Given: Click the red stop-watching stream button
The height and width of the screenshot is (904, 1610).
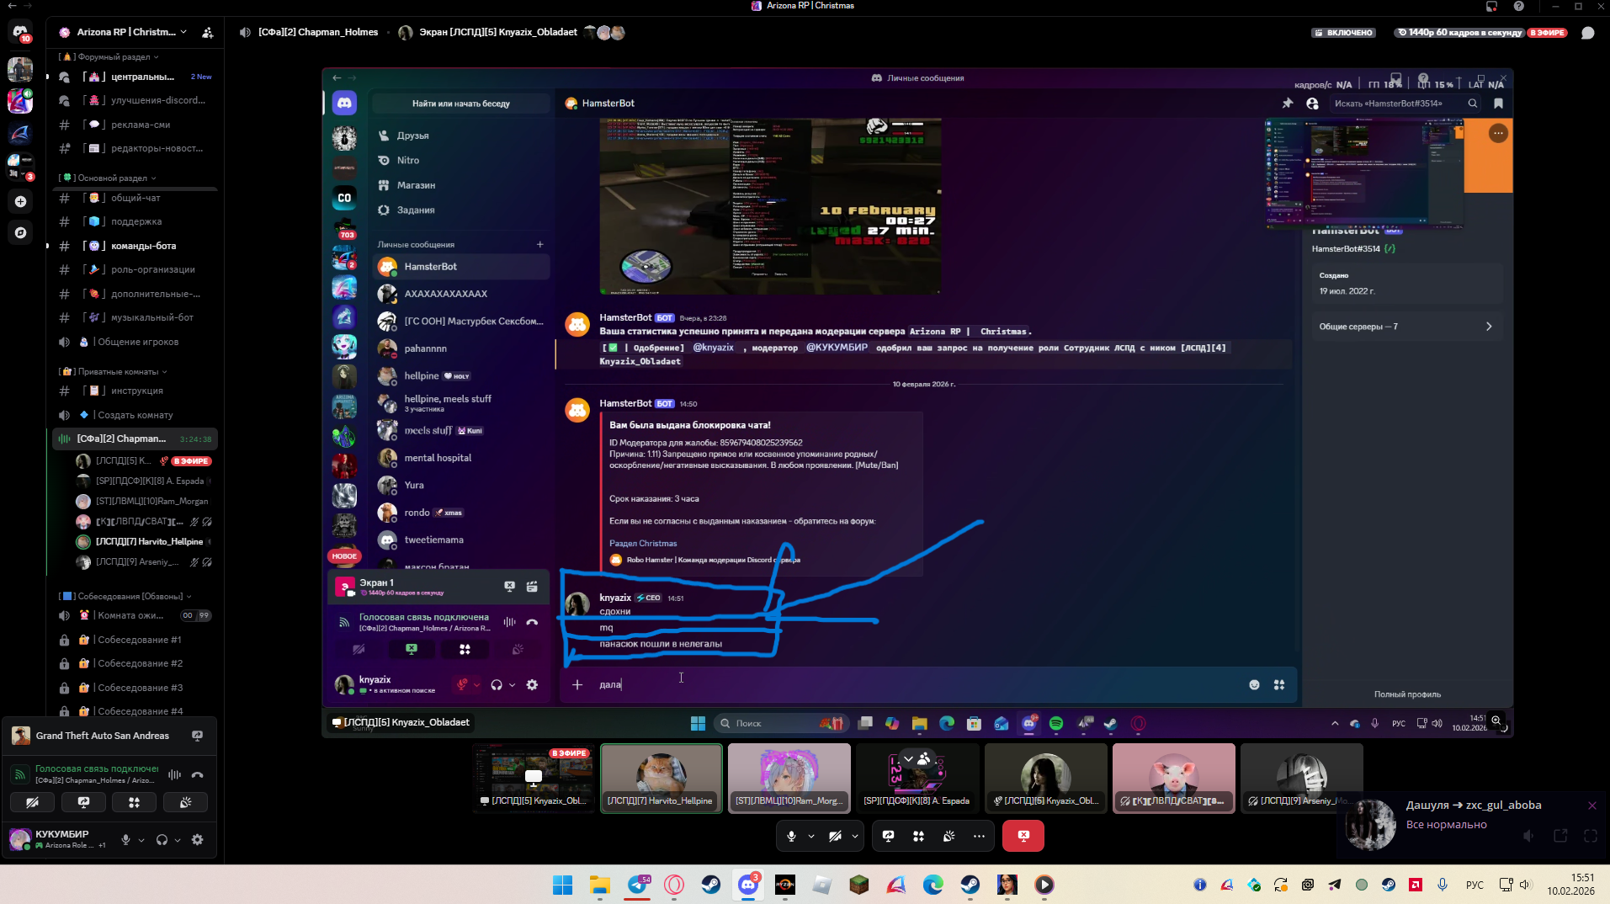Looking at the screenshot, I should [1023, 836].
